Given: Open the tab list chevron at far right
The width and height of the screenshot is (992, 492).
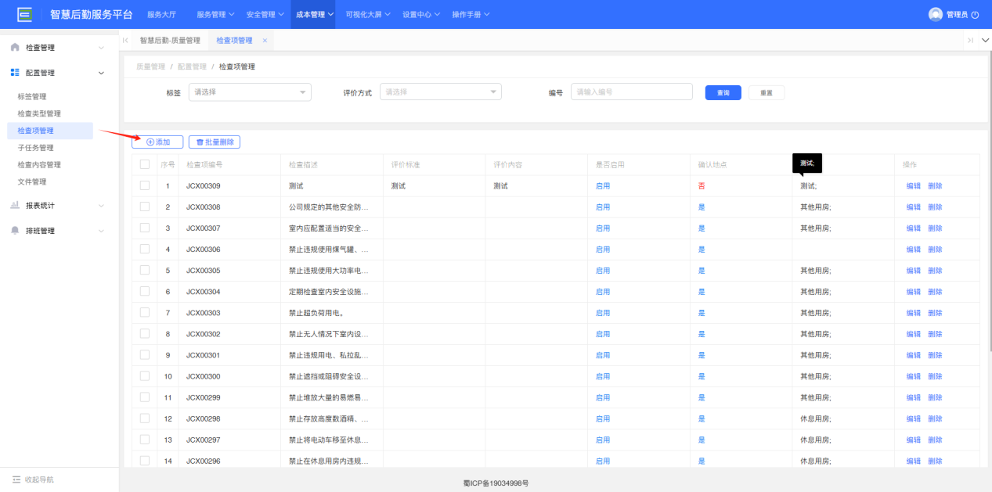Looking at the screenshot, I should coord(985,41).
